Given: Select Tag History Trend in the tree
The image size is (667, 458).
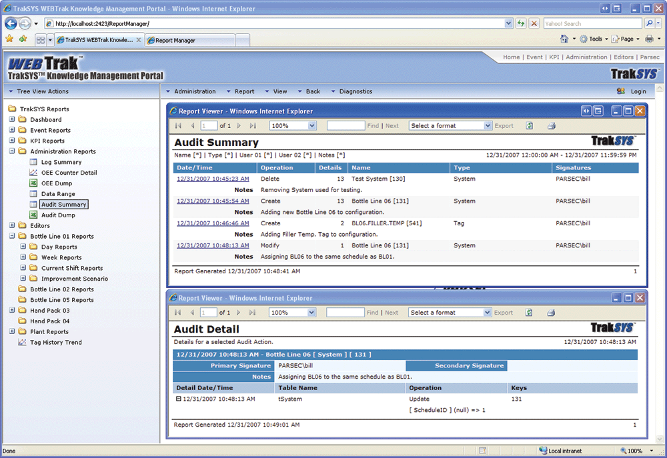Looking at the screenshot, I should click(56, 342).
